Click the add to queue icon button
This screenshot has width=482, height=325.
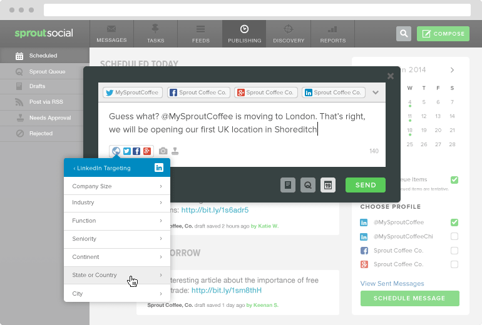tap(308, 185)
